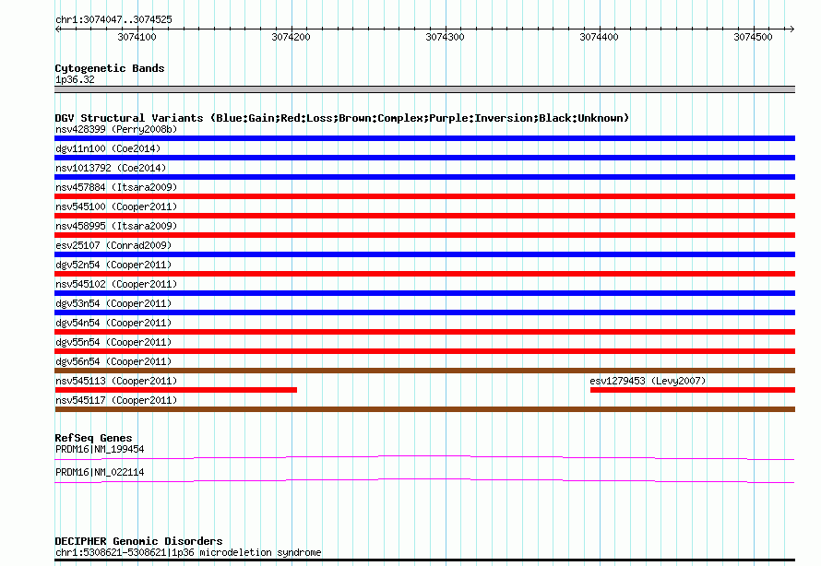Click ruler position 3074500
Viewport: 821px width, 566px height.
(x=753, y=37)
